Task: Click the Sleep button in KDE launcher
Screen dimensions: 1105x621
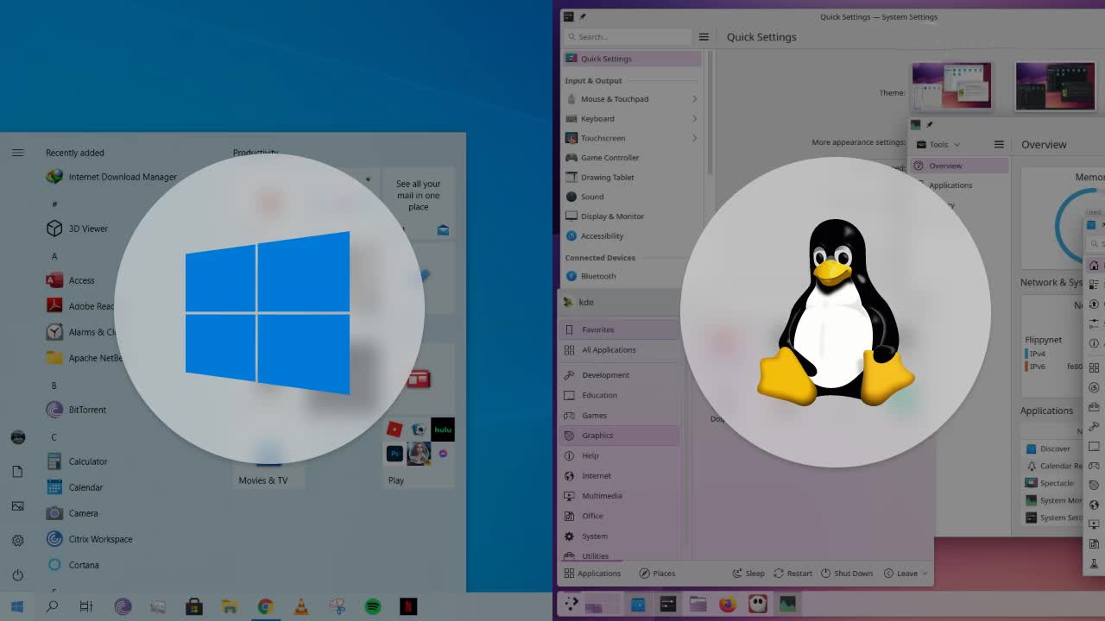Action: 748,574
